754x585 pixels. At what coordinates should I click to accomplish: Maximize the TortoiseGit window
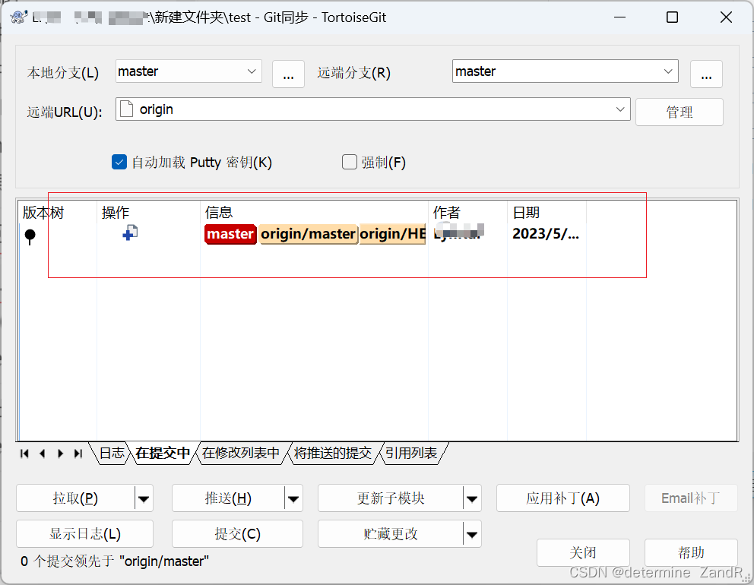coord(672,17)
